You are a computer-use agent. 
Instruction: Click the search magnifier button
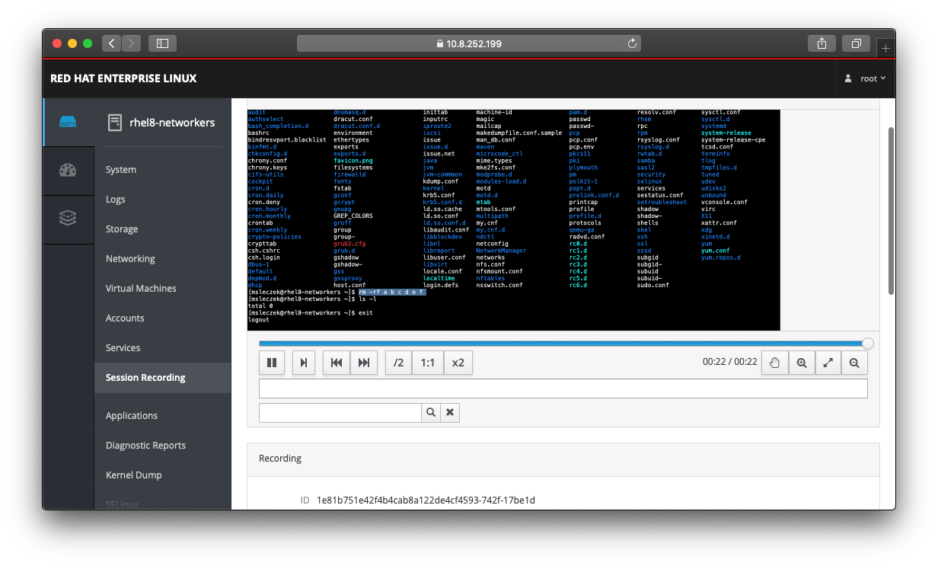[431, 412]
